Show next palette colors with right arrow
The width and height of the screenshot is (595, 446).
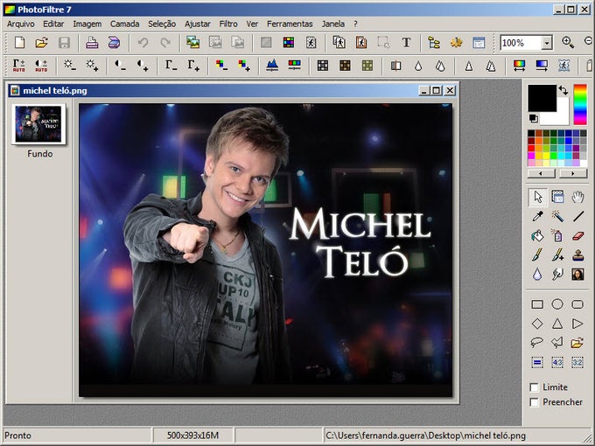point(573,174)
